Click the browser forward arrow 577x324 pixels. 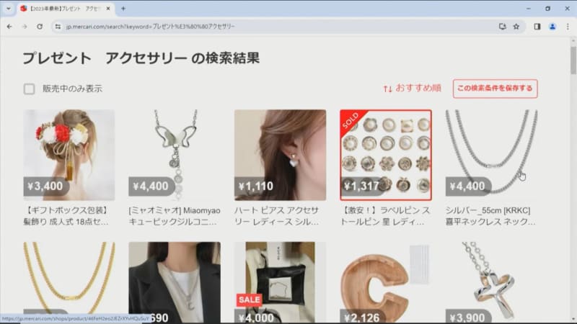(25, 27)
